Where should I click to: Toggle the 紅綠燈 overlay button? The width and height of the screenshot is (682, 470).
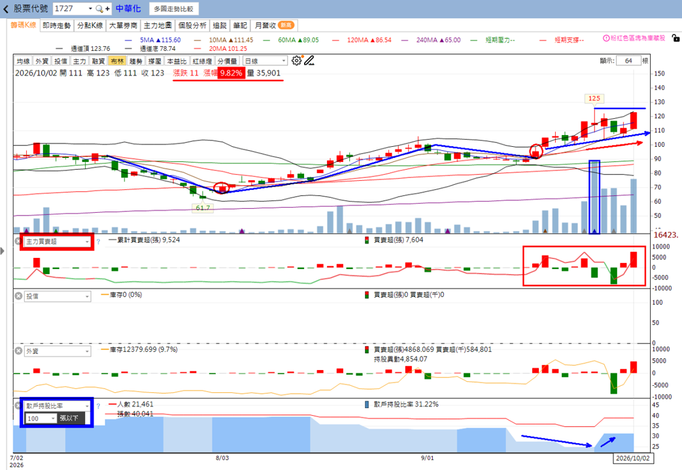point(202,61)
